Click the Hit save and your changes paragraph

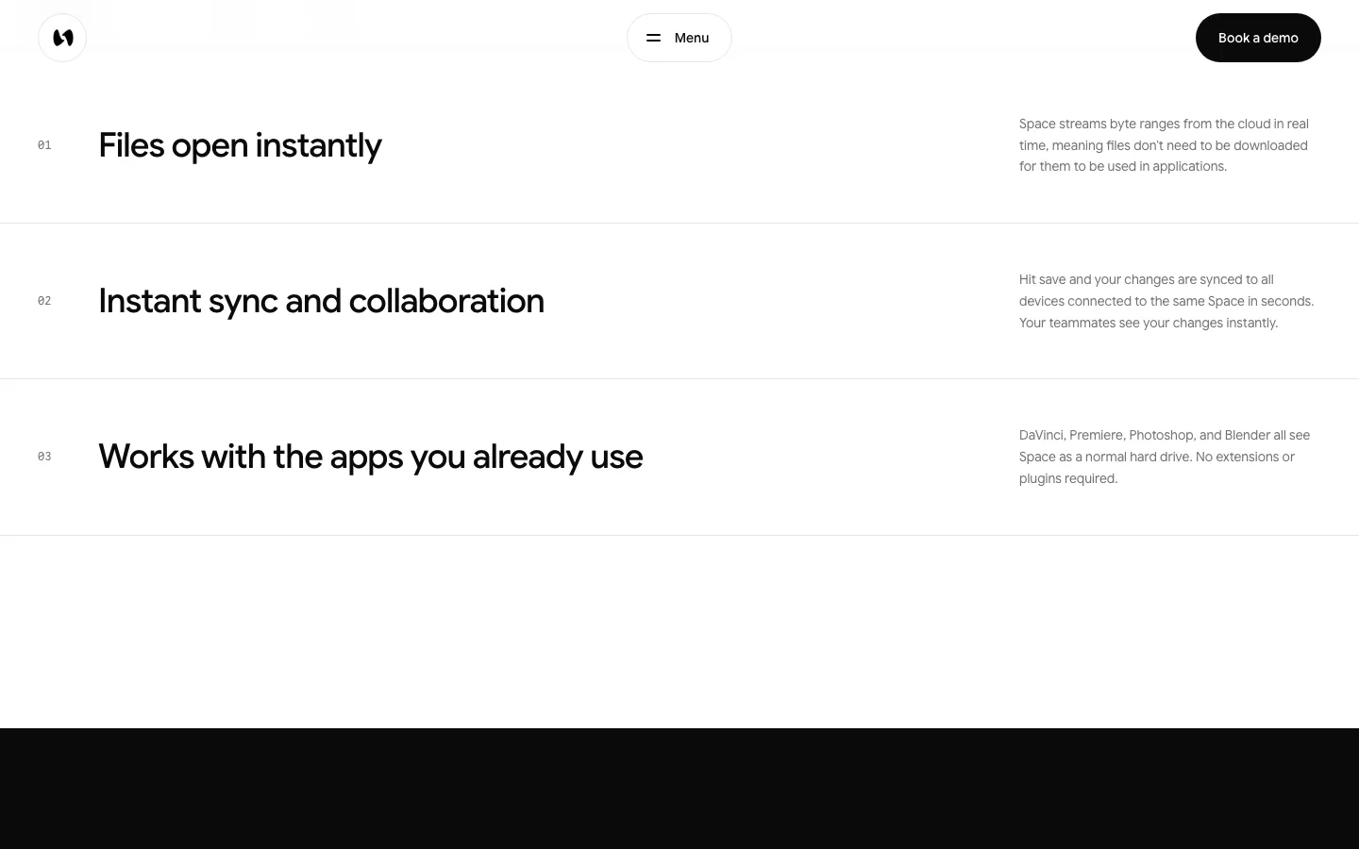[x=1166, y=301]
